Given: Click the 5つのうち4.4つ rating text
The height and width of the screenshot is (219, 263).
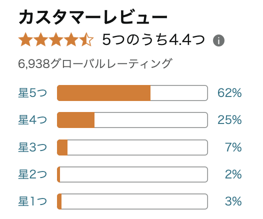Looking at the screenshot, I should tap(153, 39).
